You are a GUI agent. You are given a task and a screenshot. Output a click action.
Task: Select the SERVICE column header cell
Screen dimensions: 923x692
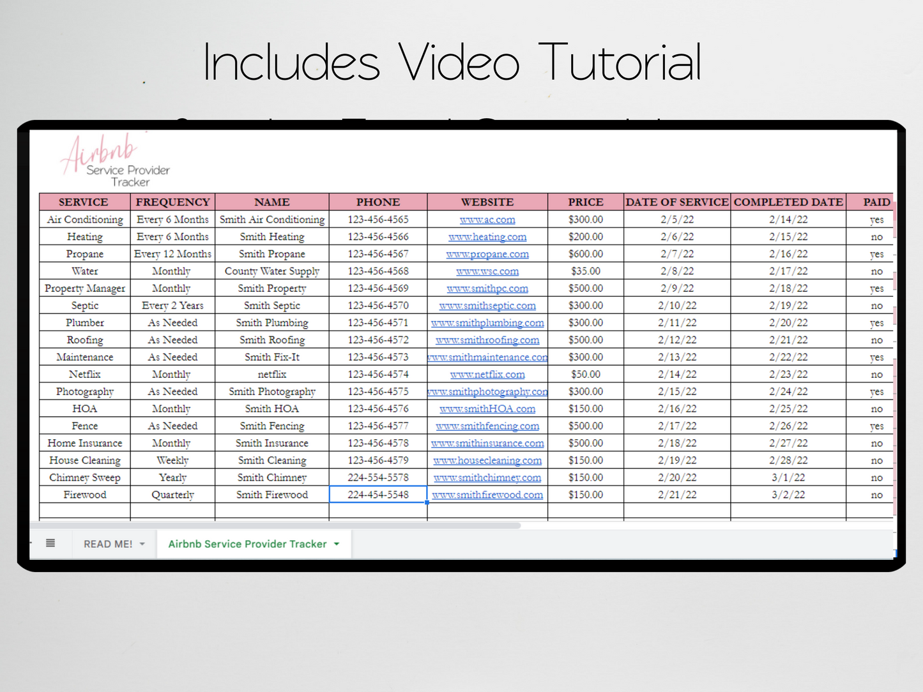[84, 202]
